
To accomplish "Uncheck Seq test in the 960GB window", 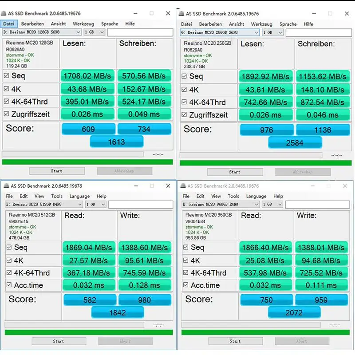I will (185, 247).
